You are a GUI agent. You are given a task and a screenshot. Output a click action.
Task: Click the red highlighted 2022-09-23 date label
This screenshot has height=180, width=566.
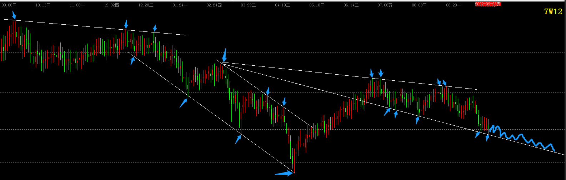tap(488, 4)
